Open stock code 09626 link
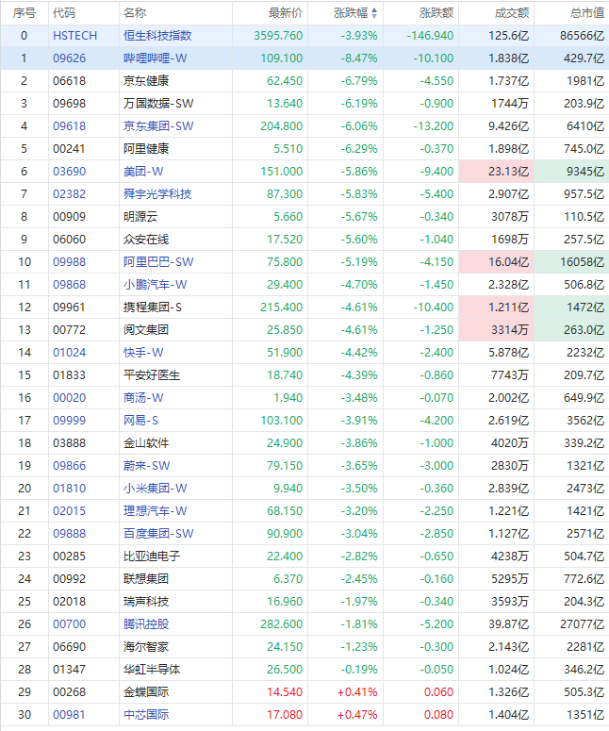The image size is (609, 731). point(70,58)
